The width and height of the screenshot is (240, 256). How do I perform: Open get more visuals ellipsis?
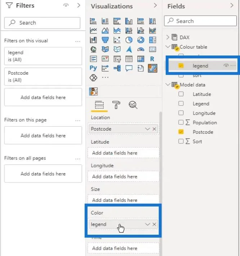105,78
